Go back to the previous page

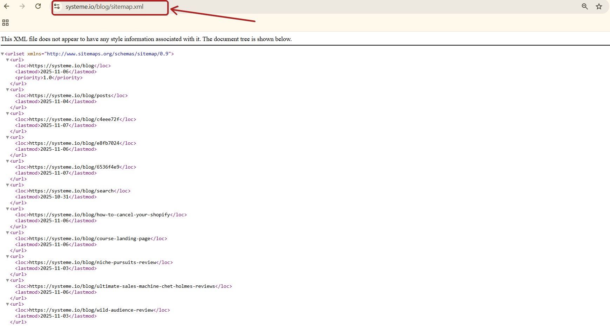click(x=7, y=6)
